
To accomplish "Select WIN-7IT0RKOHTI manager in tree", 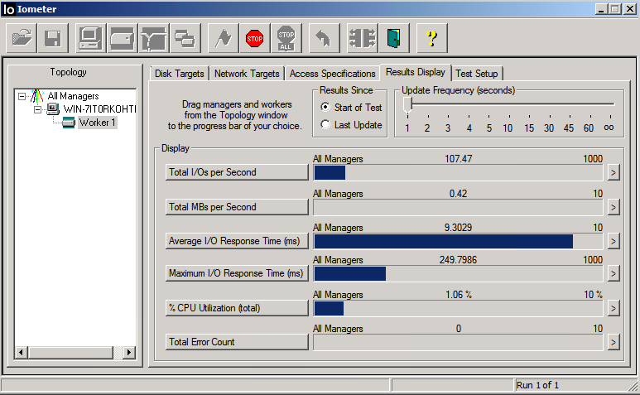I will (99, 109).
